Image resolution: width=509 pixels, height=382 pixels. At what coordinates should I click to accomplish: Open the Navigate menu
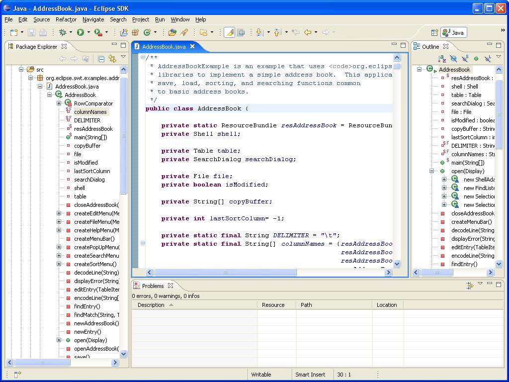(x=93, y=19)
